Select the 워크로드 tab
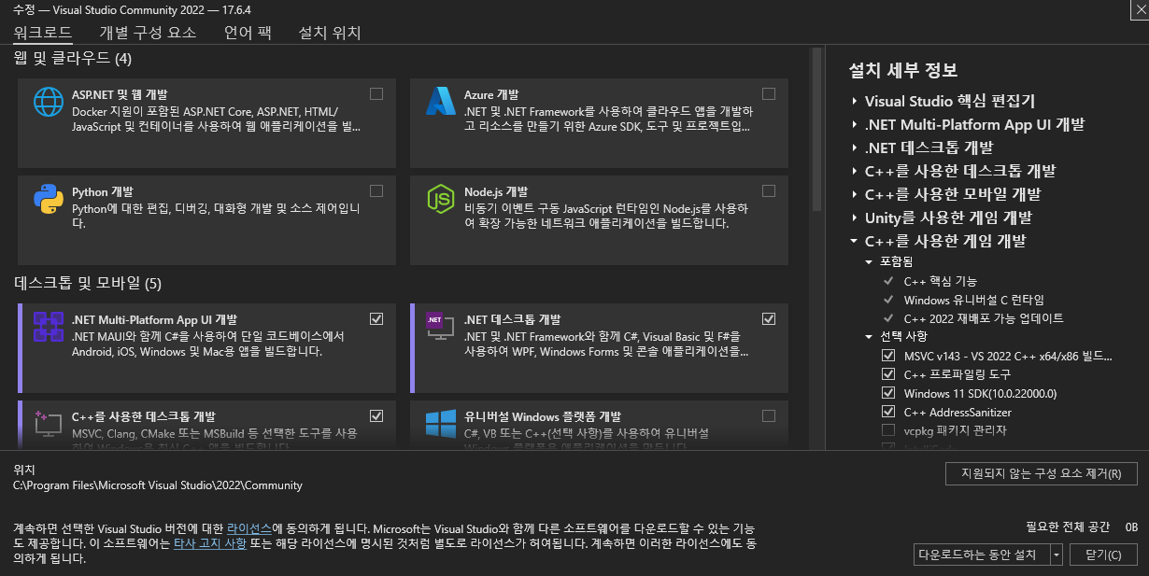The height and width of the screenshot is (576, 1149). [x=43, y=33]
